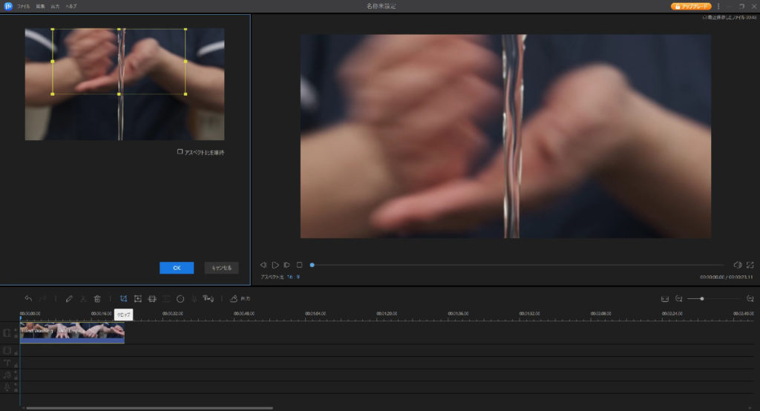Activate the highlighted blue crop tool
This screenshot has width=760, height=411.
(x=124, y=298)
